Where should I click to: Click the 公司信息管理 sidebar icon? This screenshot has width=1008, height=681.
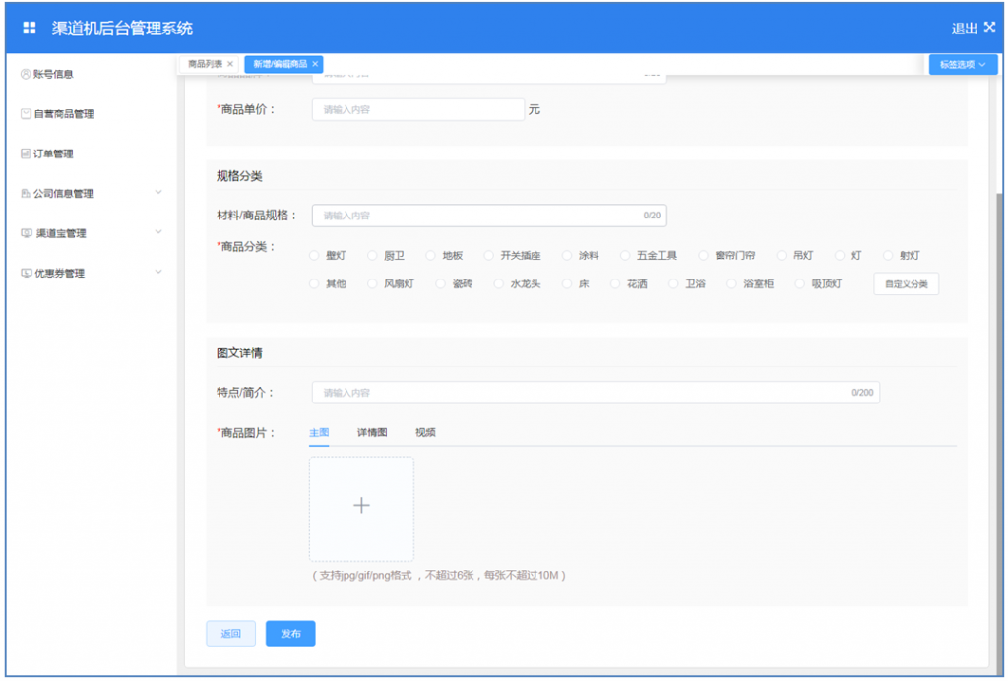point(26,194)
